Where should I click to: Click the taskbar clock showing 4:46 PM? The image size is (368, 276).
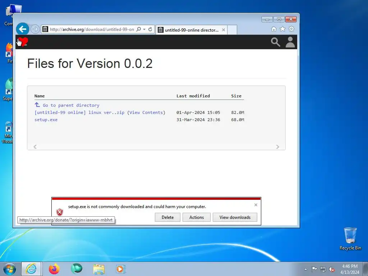tap(350, 269)
